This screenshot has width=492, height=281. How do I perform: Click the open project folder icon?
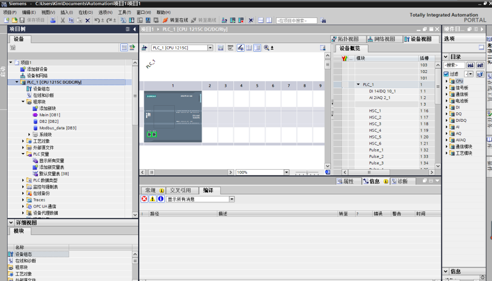click(14, 20)
